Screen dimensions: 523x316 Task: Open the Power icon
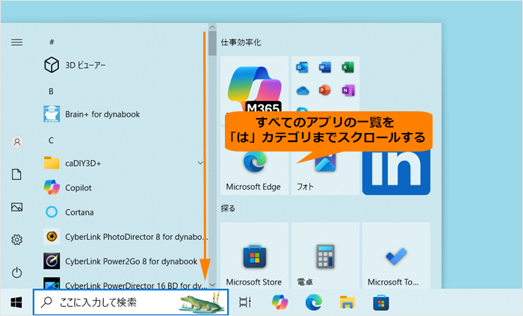tap(16, 273)
